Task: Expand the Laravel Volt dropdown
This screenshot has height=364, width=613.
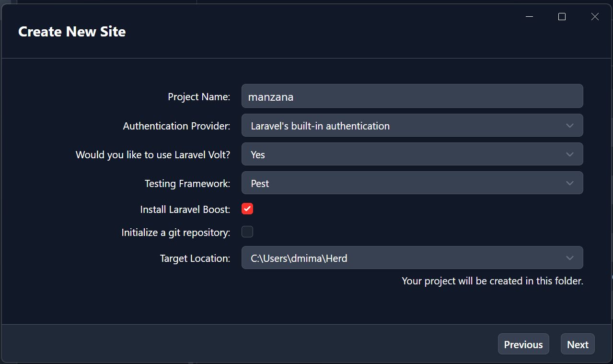Action: [x=412, y=154]
